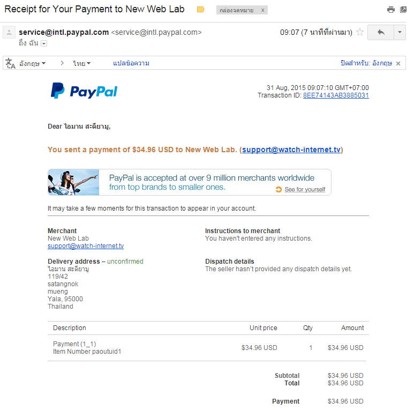
Task: Click the sender avatar icon
Action: (9, 33)
